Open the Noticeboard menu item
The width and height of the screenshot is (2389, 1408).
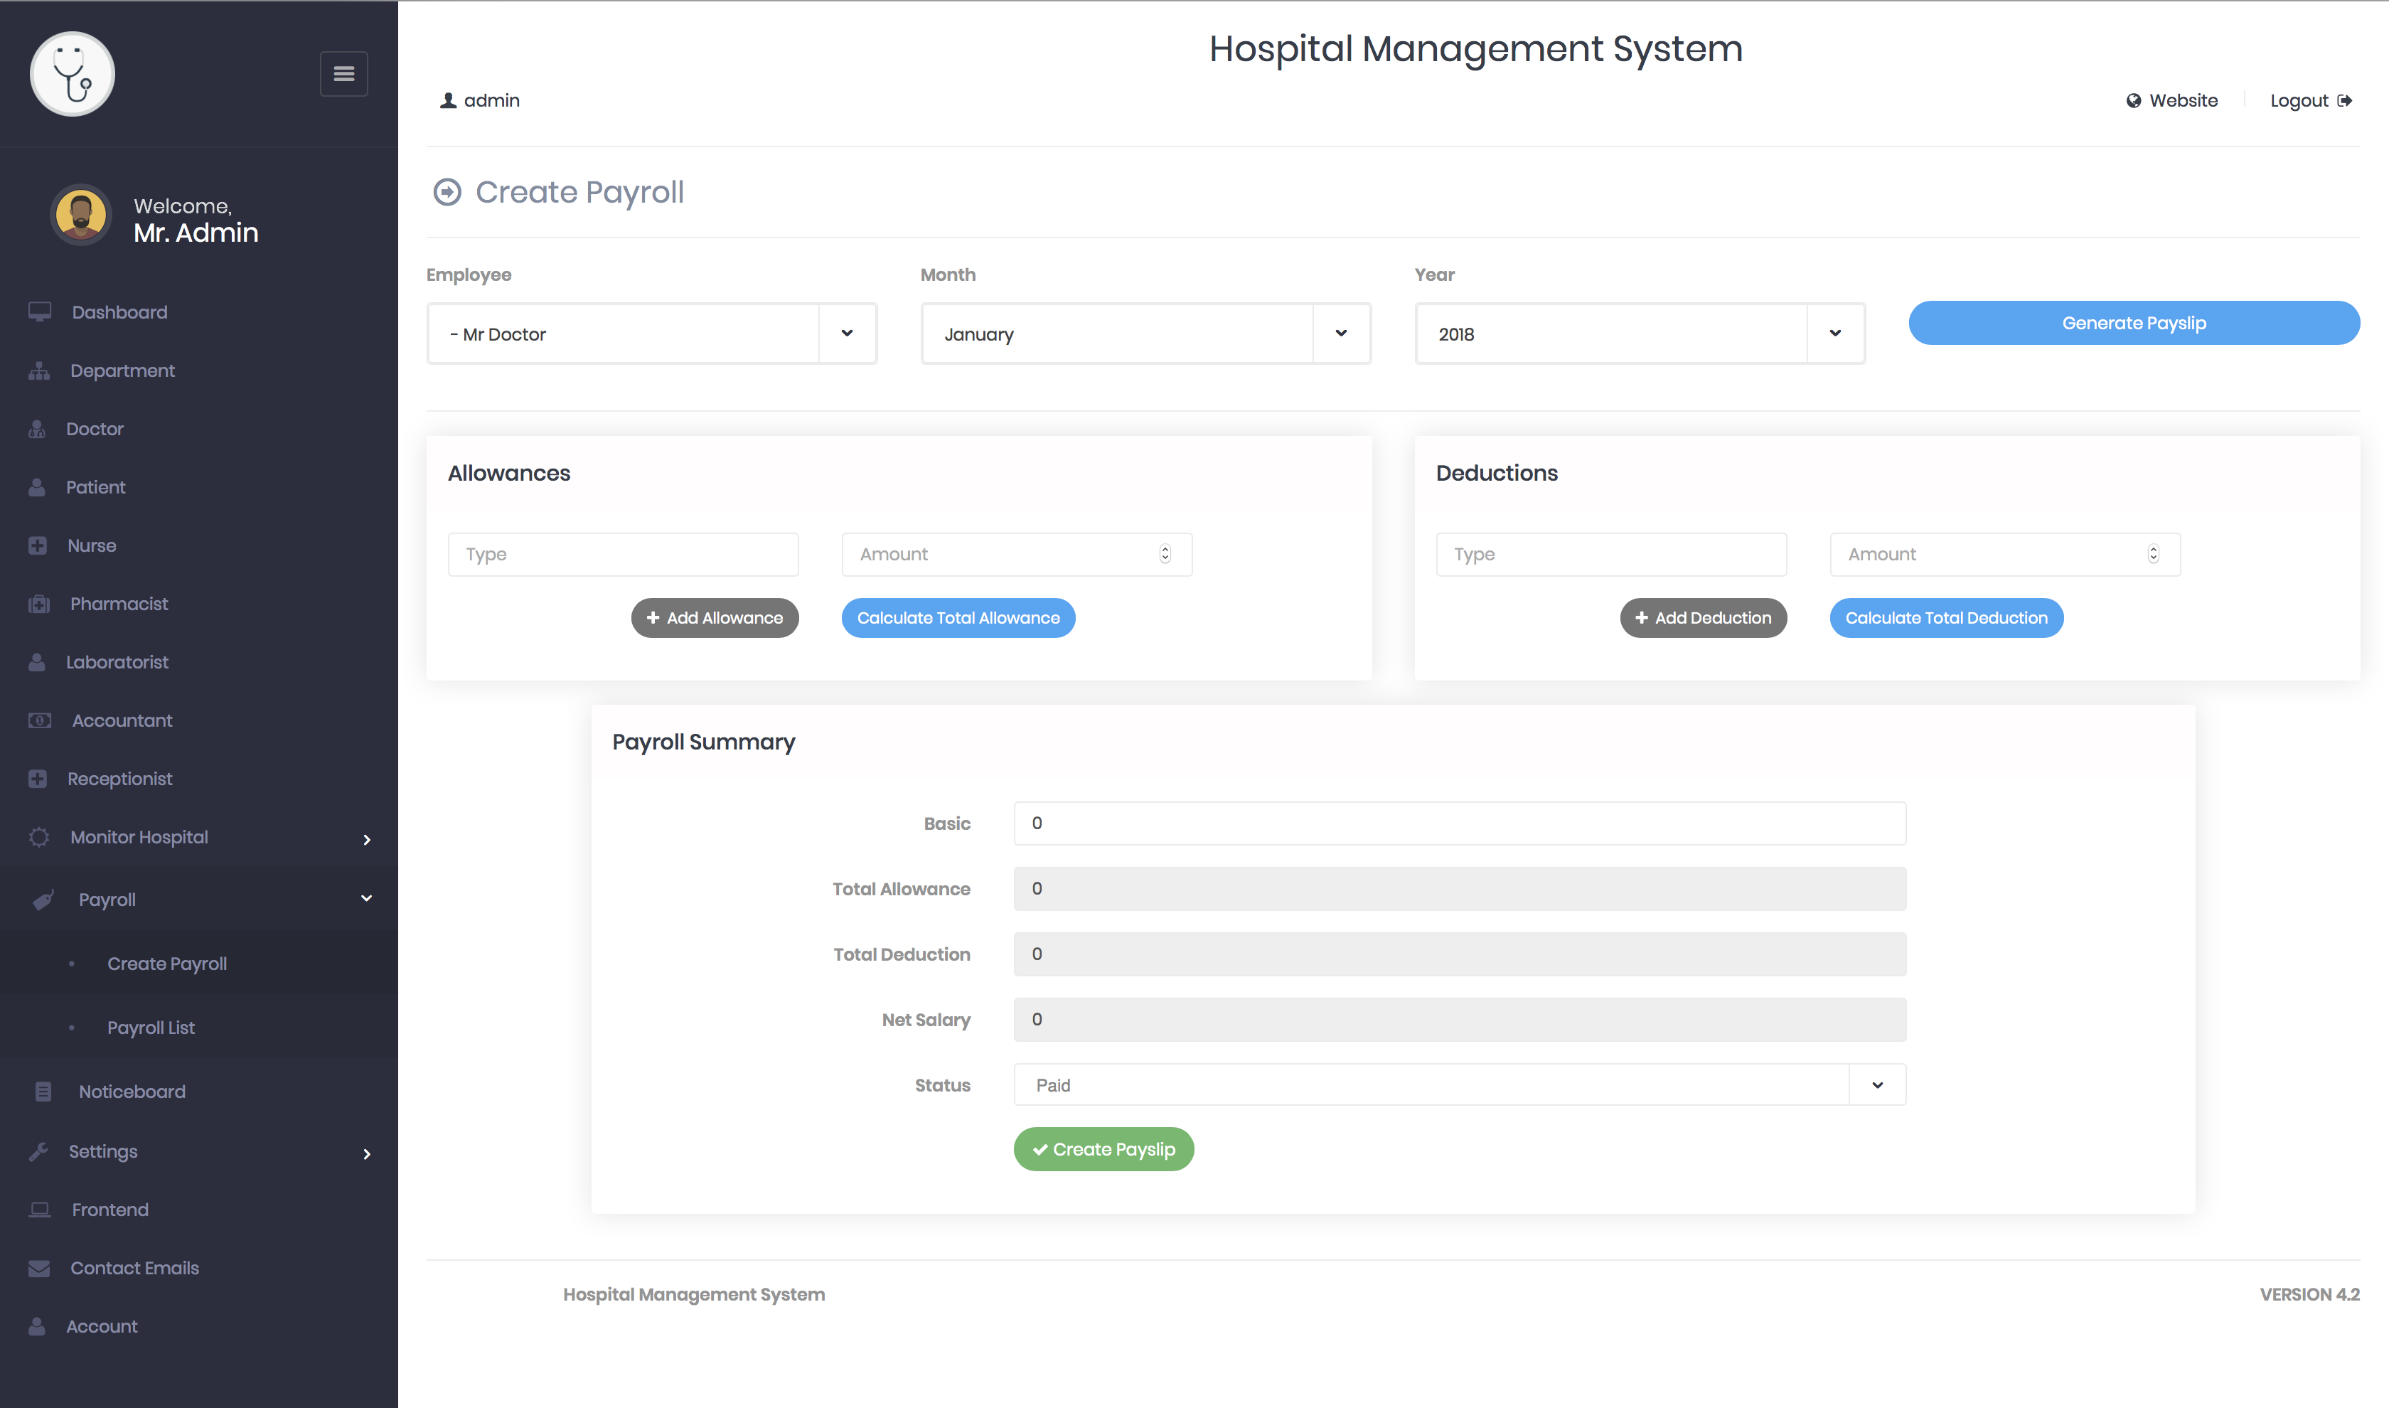click(x=132, y=1092)
